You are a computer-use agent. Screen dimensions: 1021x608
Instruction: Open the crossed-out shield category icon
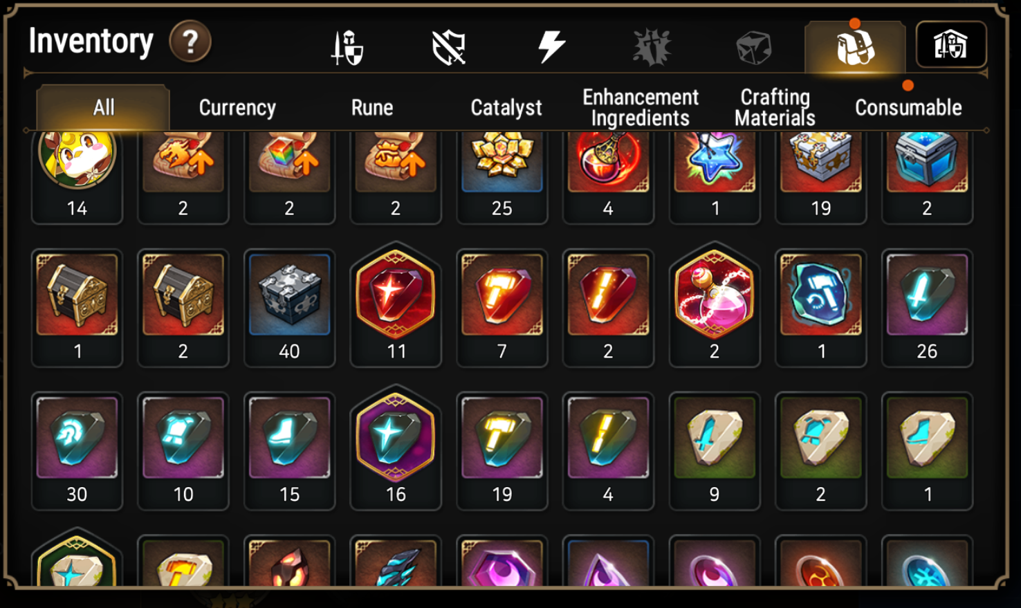[x=449, y=48]
